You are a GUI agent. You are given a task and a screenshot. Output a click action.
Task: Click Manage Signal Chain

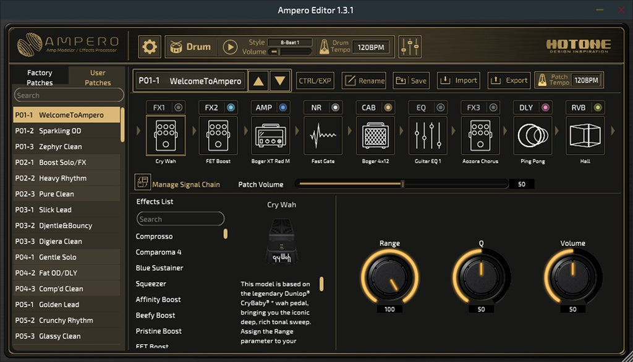(186, 185)
